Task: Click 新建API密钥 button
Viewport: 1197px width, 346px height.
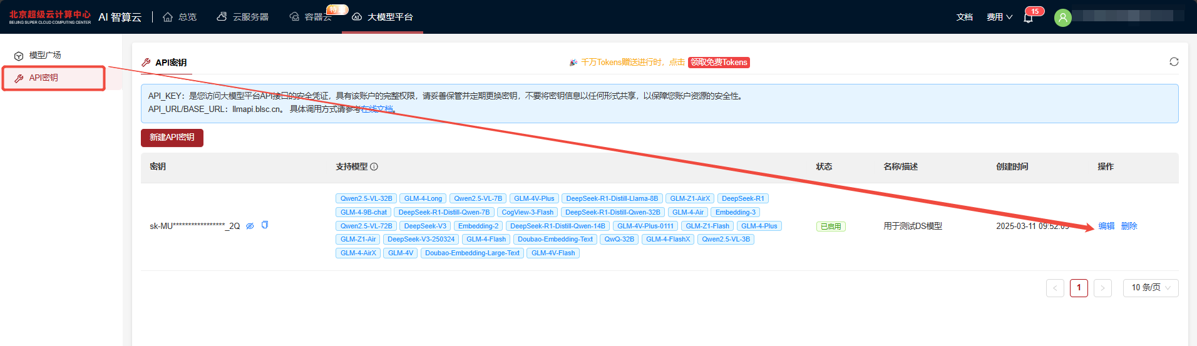Action: (172, 138)
